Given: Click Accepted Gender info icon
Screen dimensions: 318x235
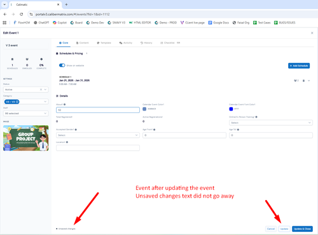Looking at the screenshot, I should [76, 130].
